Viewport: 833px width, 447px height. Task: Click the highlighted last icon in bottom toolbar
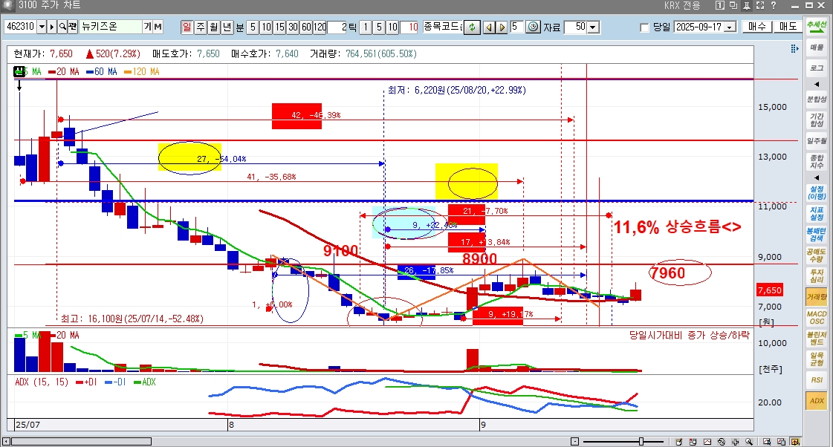tap(795, 442)
